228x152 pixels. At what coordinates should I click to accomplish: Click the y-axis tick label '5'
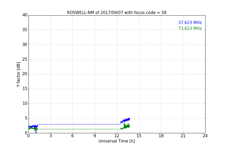[26, 118]
